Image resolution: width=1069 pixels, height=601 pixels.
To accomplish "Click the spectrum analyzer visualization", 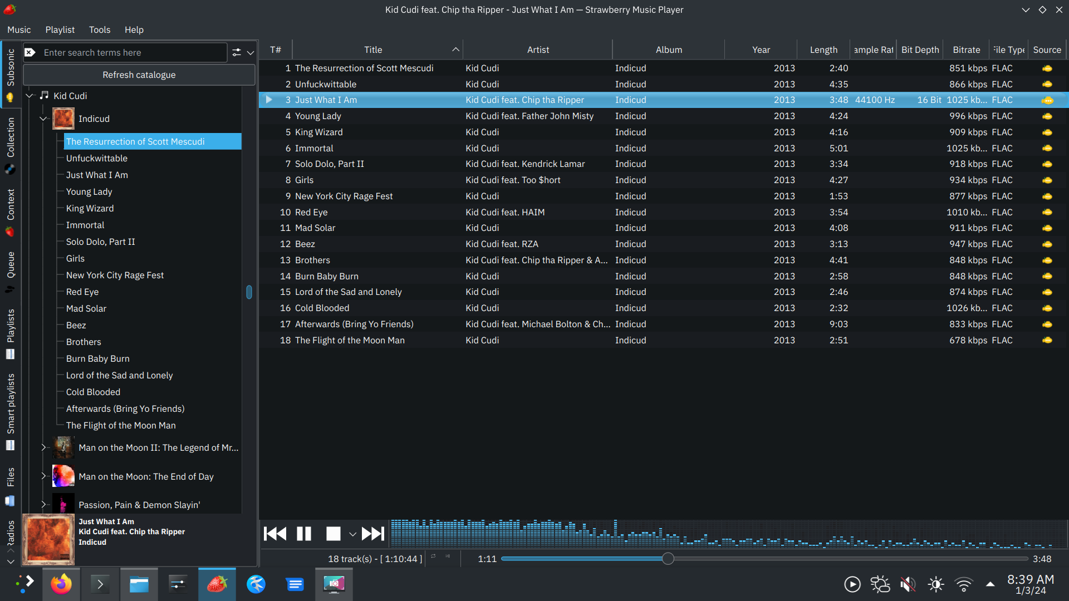I will tap(728, 533).
